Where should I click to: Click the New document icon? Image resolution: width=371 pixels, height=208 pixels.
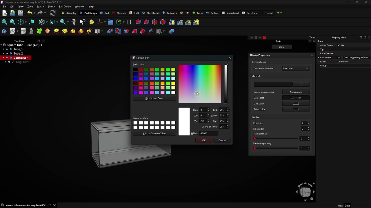pyautogui.click(x=5, y=13)
